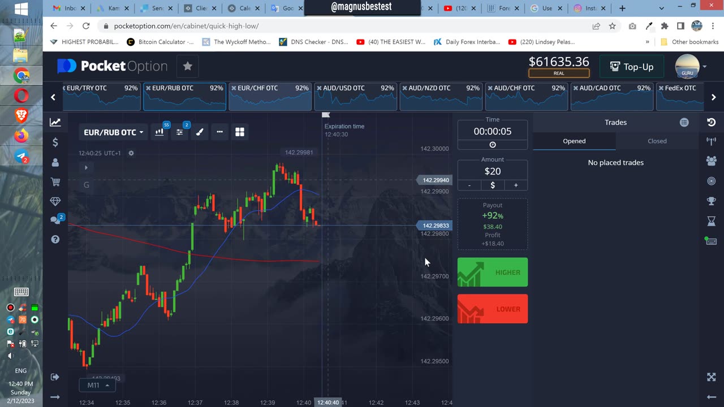The height and width of the screenshot is (407, 724).
Task: Click the 00:00:05 time field
Action: tap(492, 131)
